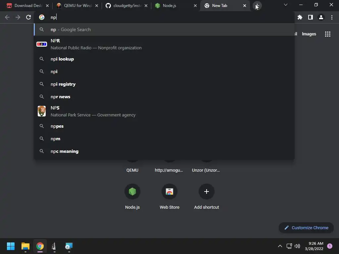
Task: Open the network tray icon
Action: (289, 246)
